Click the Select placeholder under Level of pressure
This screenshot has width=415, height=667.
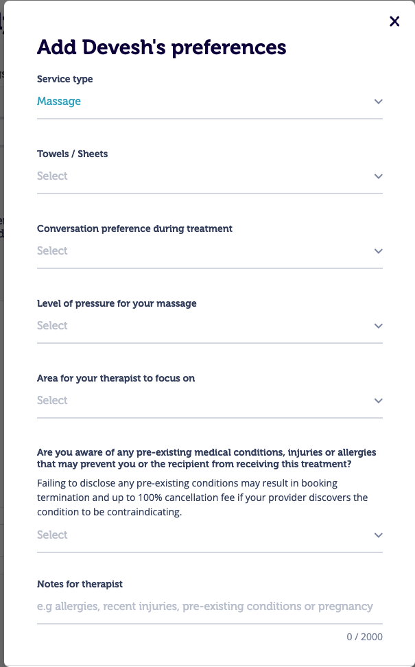[x=52, y=326]
